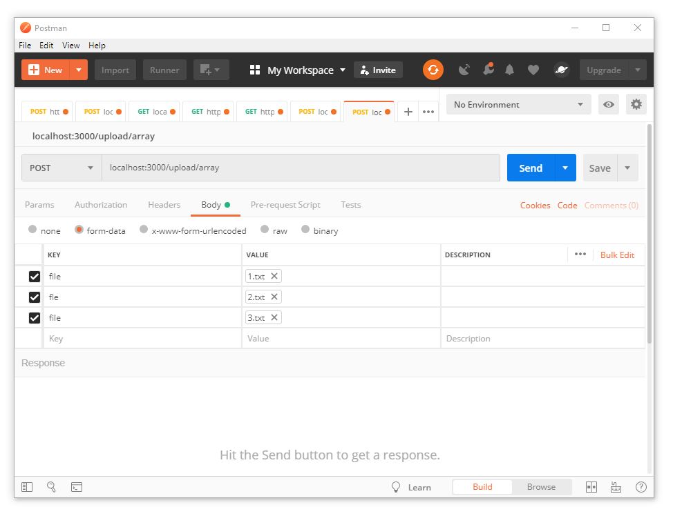
Task: Select the binary body type
Action: pos(305,229)
